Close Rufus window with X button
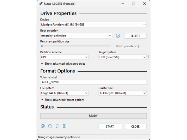The height and width of the screenshot is (140, 187). (145, 4)
